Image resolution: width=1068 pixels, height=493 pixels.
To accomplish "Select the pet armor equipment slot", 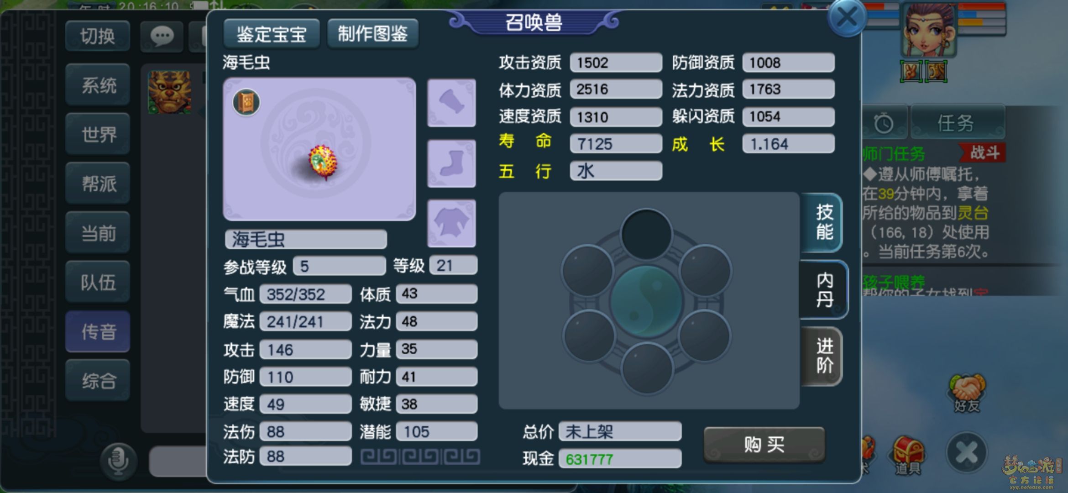I will pyautogui.click(x=451, y=223).
